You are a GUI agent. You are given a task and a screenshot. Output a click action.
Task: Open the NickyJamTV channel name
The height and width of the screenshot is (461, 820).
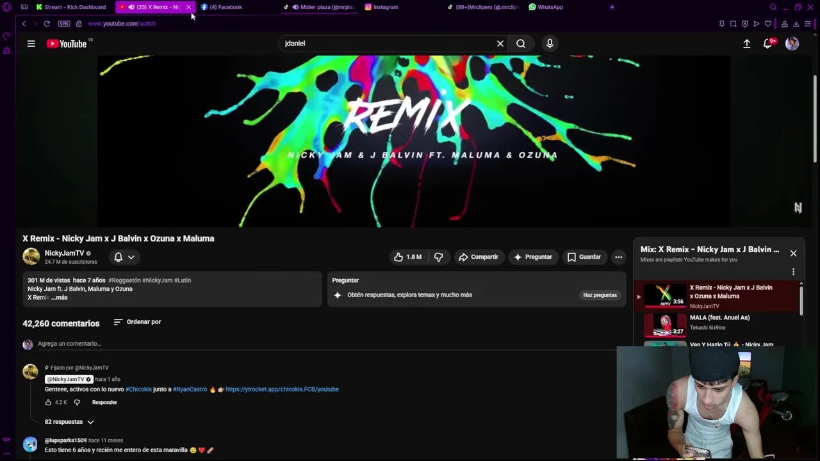click(64, 254)
